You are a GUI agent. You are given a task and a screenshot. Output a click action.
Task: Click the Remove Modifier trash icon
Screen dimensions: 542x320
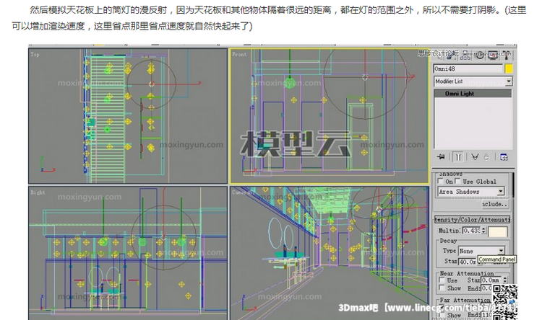click(x=486, y=157)
